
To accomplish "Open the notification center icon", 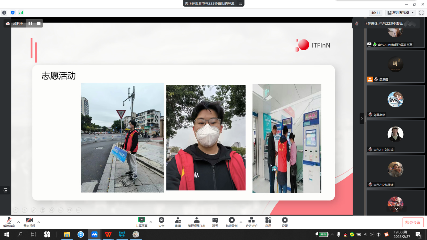I will (418, 234).
